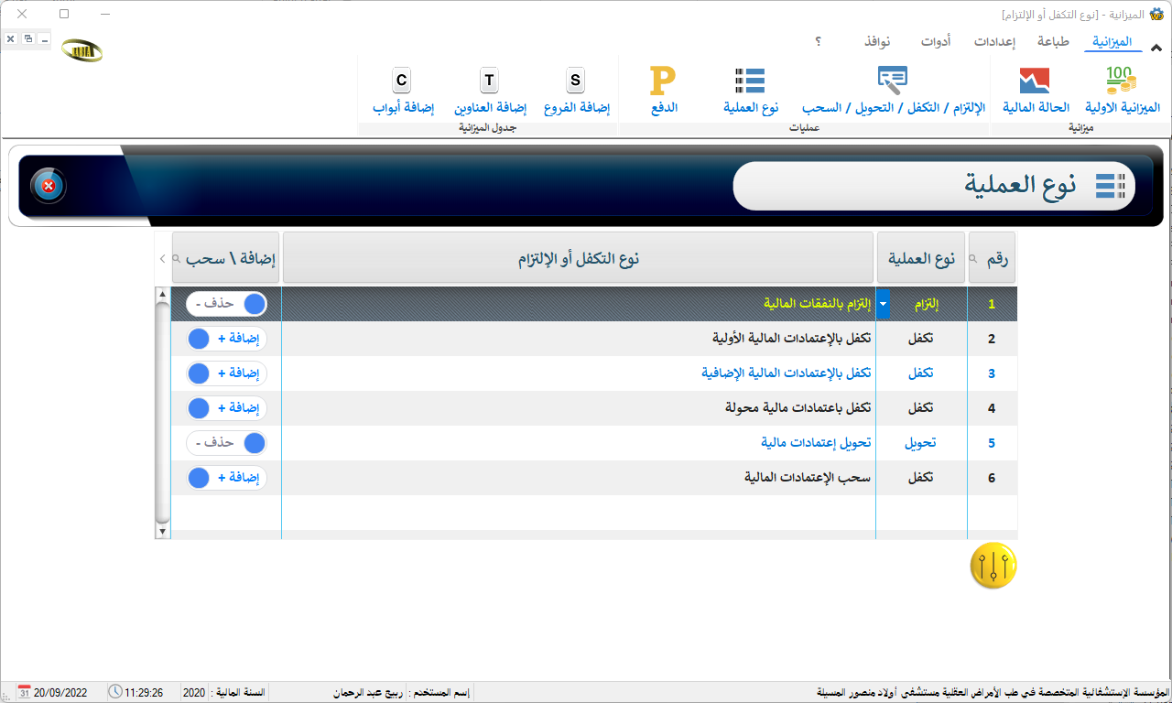The width and height of the screenshot is (1172, 703).
Task: Click the table scrollbar down arrow
Action: [163, 531]
